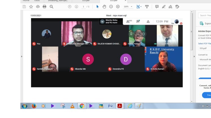Image resolution: width=211 pixels, height=118 pixels.
Task: Open the Tools tab
Action: [x=37, y=1]
